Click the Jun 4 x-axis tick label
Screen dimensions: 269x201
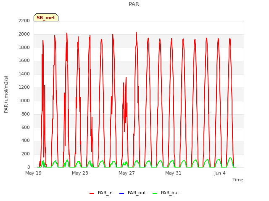click(x=220, y=173)
